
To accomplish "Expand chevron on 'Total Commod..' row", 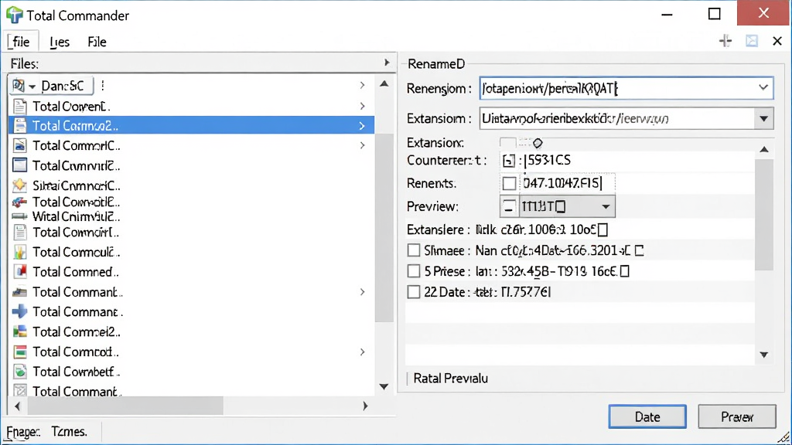I will [x=362, y=352].
